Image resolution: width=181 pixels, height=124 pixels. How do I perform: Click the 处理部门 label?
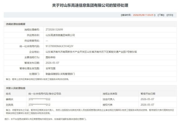tap(35, 74)
